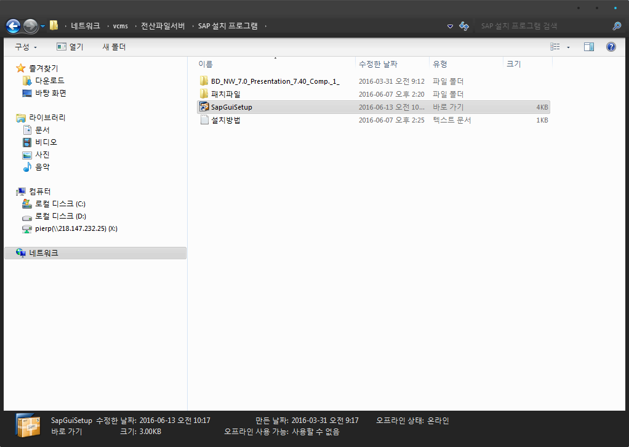Screen dimensions: 629x447
Task: Click the 새 폴더 button
Action: 114,47
